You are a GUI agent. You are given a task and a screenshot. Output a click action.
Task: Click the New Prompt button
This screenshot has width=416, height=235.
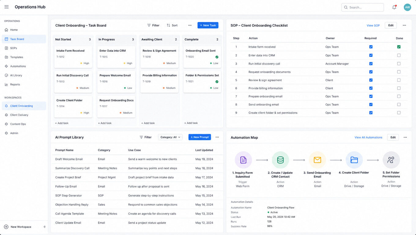click(x=200, y=137)
